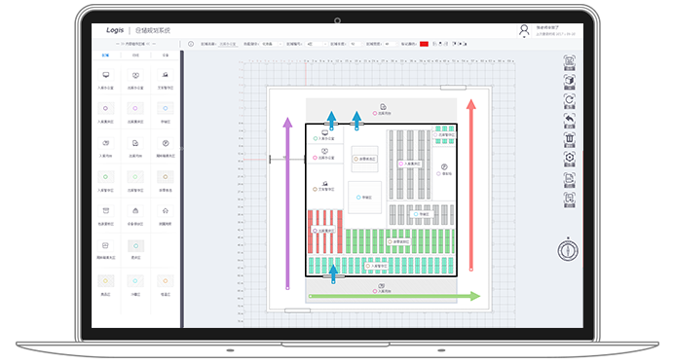The height and width of the screenshot is (364, 673).
Task: Click the Logis logo text
Action: (115, 30)
